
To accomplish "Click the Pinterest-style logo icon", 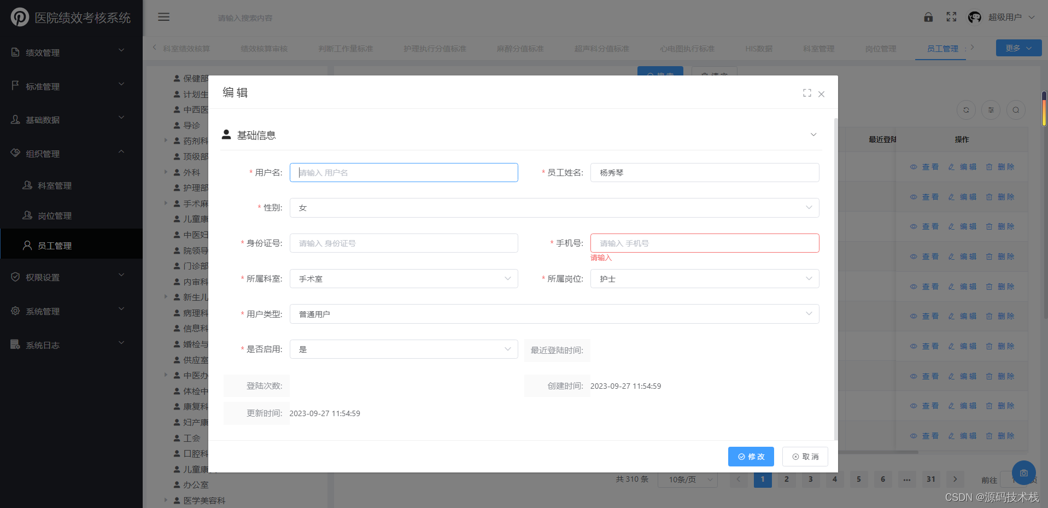I will coord(20,17).
